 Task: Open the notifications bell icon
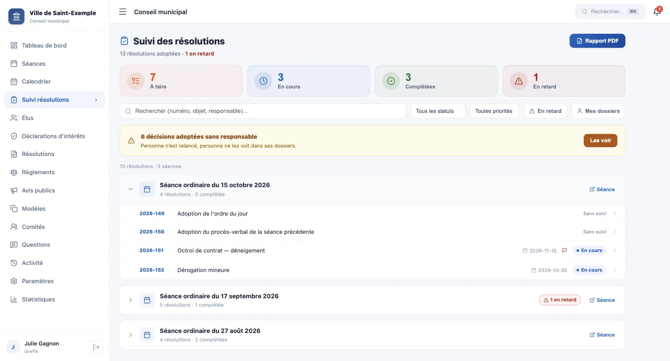pos(657,12)
